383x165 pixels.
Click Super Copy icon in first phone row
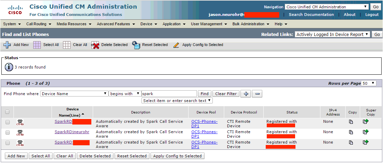tap(366, 121)
